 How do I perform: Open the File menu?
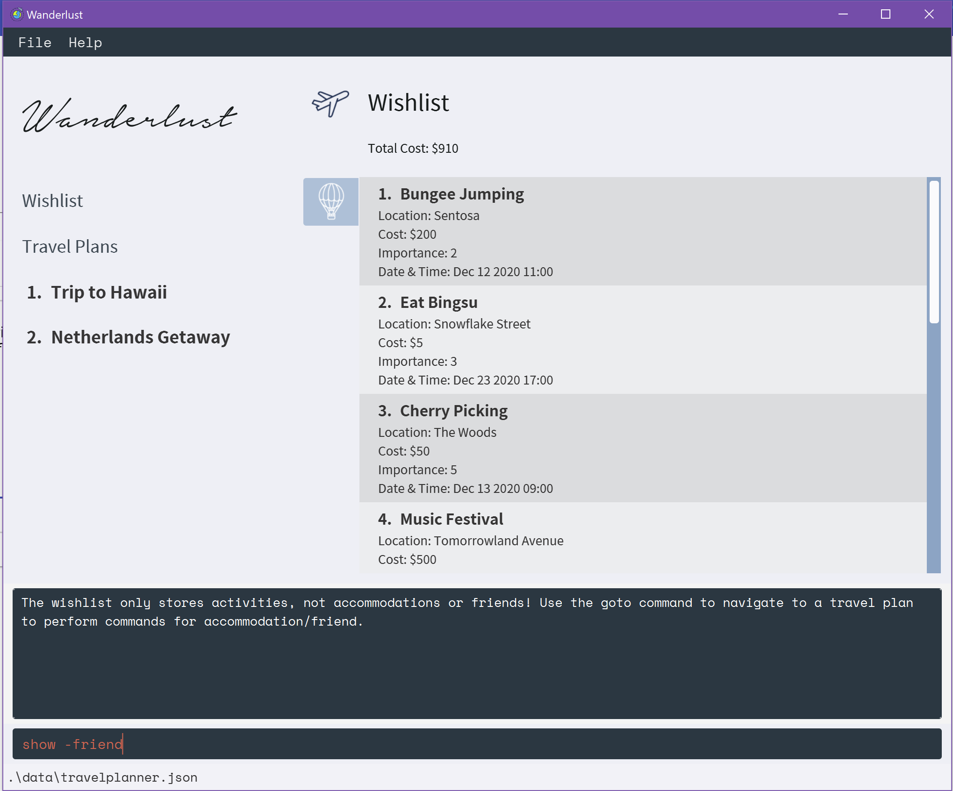tap(35, 43)
